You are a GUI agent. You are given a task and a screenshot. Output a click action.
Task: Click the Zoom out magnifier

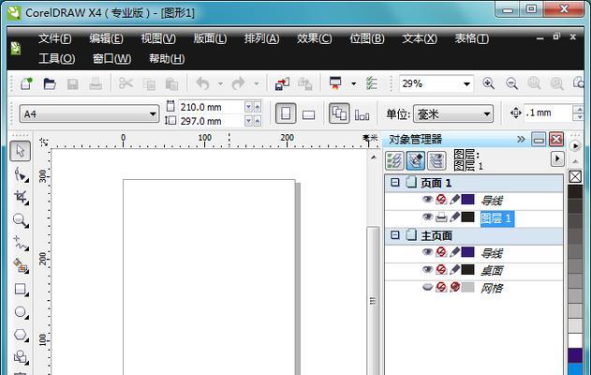point(511,83)
